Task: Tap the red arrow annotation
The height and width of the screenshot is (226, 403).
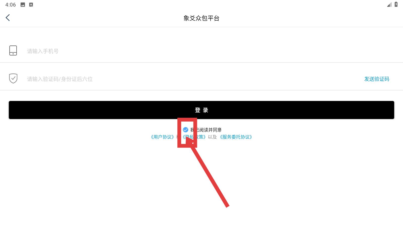Action: coord(209,173)
